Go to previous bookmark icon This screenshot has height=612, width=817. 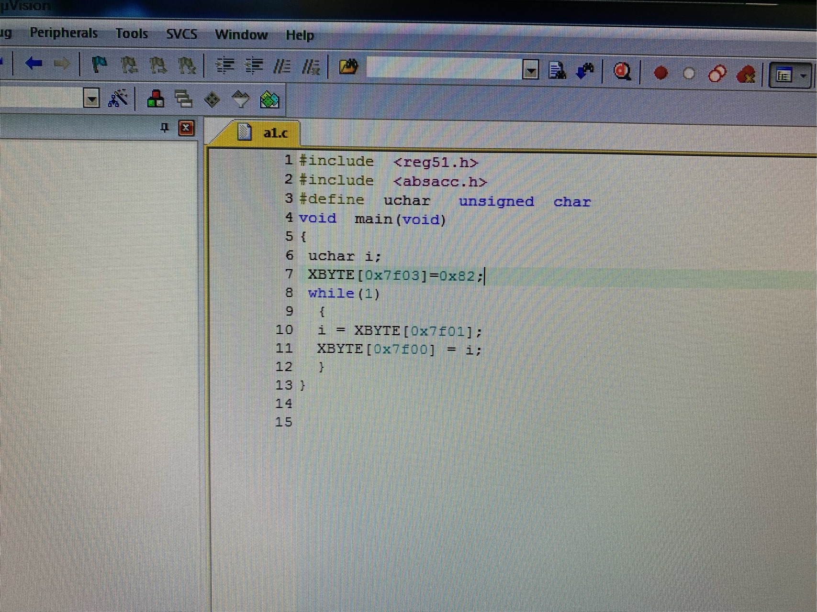[129, 65]
